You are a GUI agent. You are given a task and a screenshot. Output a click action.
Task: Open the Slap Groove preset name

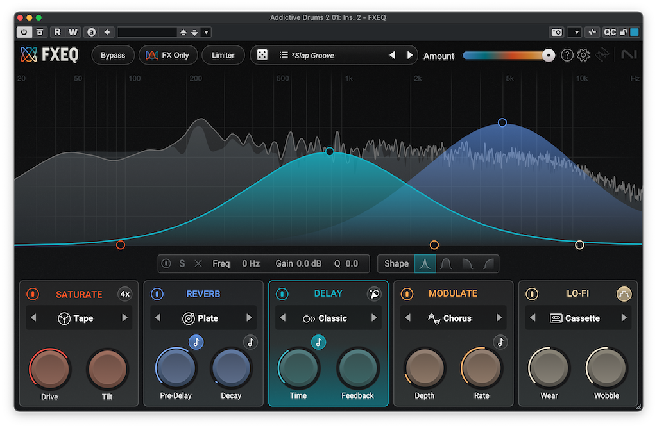pyautogui.click(x=313, y=55)
